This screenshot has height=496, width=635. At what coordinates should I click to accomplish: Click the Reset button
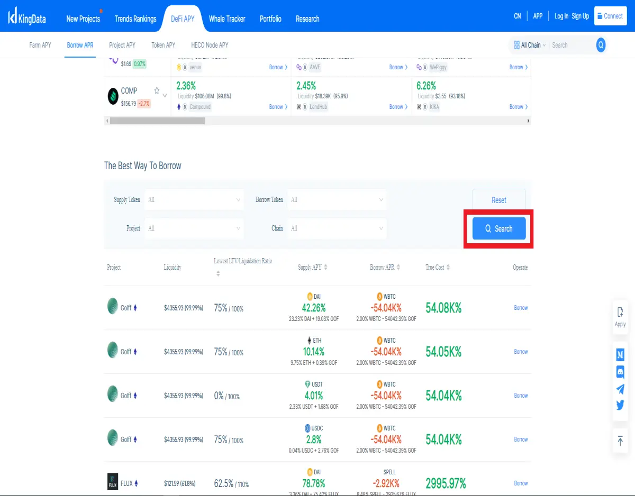pyautogui.click(x=499, y=200)
